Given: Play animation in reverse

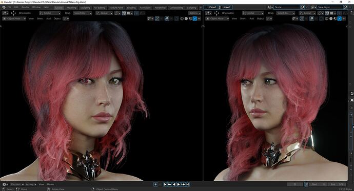Looking at the screenshot, I should click(x=174, y=184).
